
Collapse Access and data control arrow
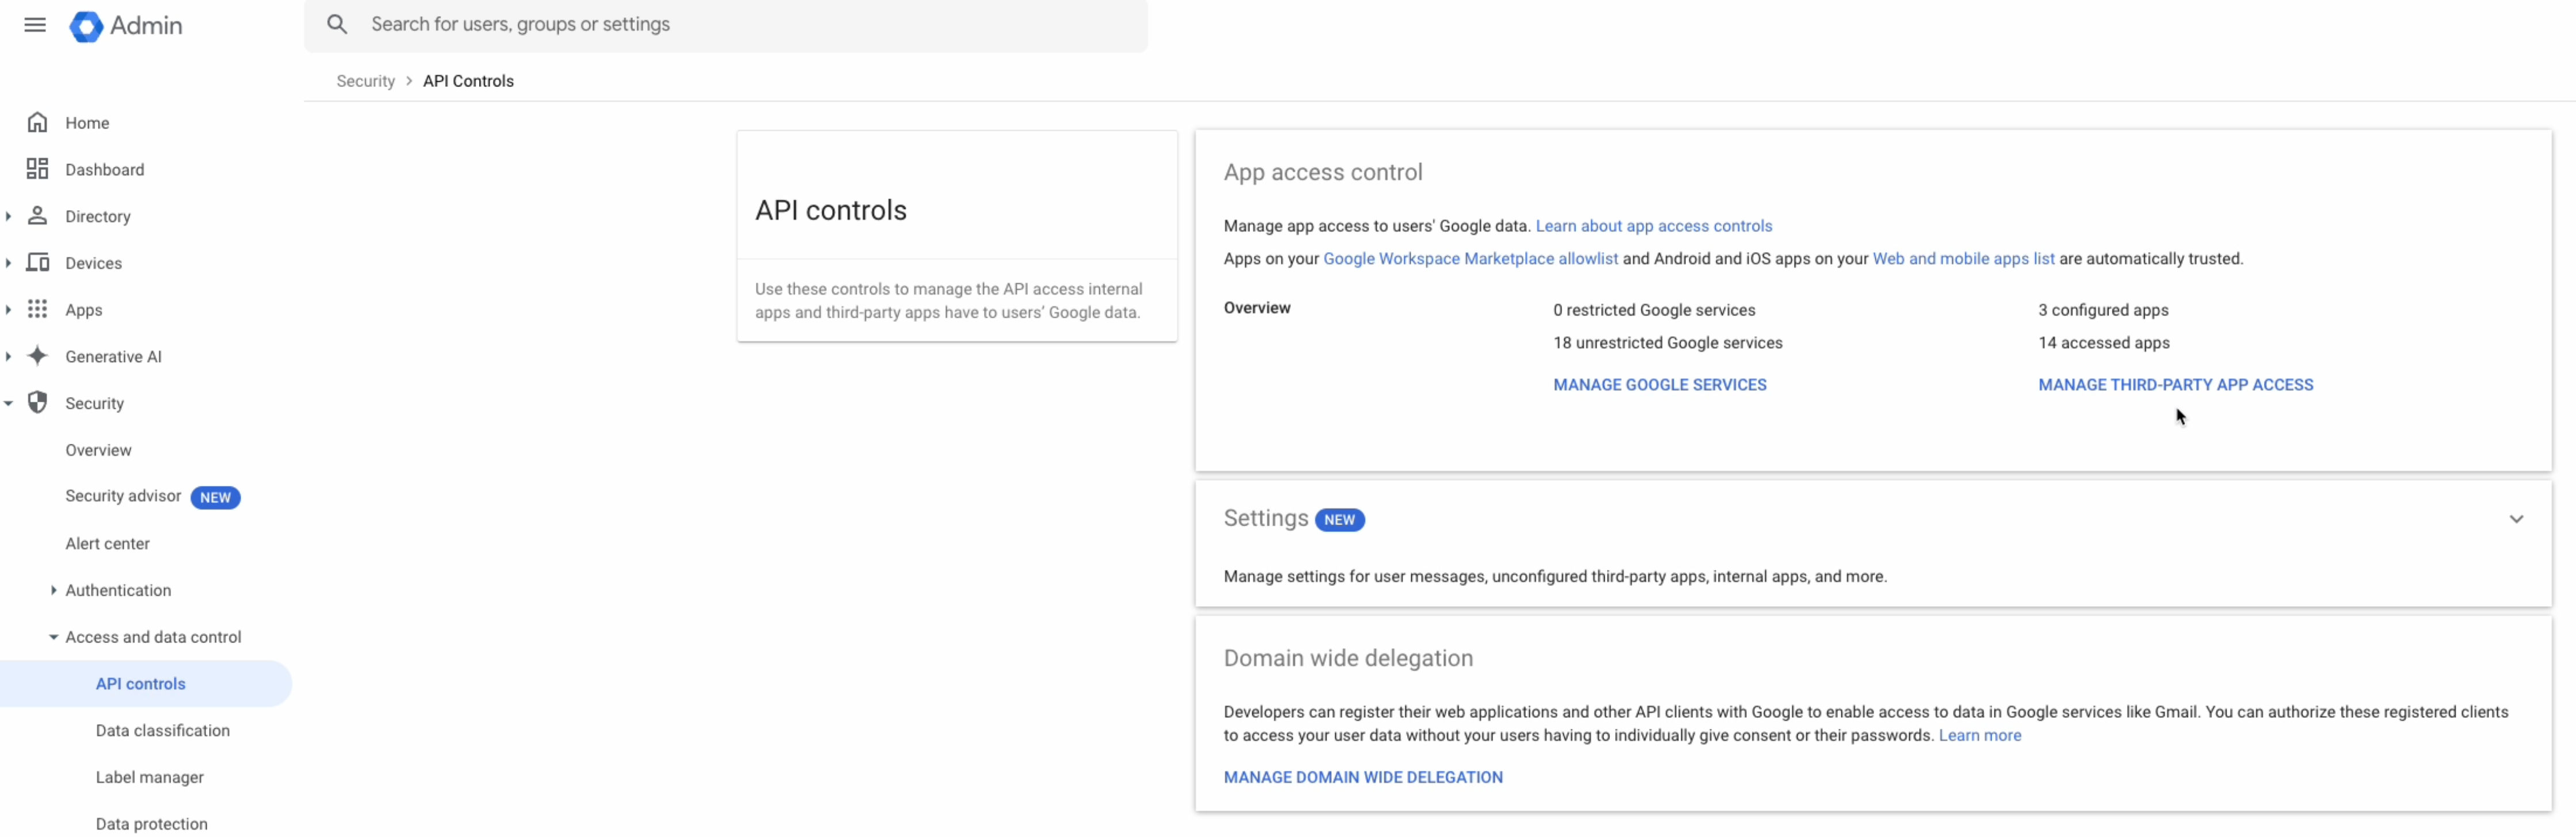coord(53,637)
